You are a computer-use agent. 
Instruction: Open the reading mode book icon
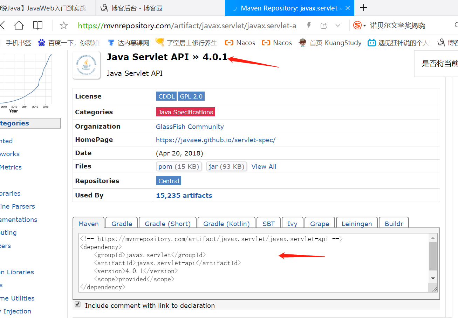coord(38,25)
